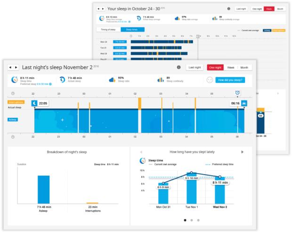Go to previous night in front window
The image size is (292, 233).
pyautogui.click(x=10, y=67)
